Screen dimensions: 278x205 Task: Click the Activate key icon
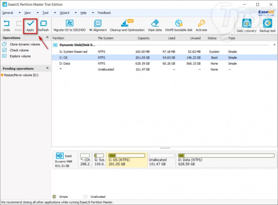201,23
